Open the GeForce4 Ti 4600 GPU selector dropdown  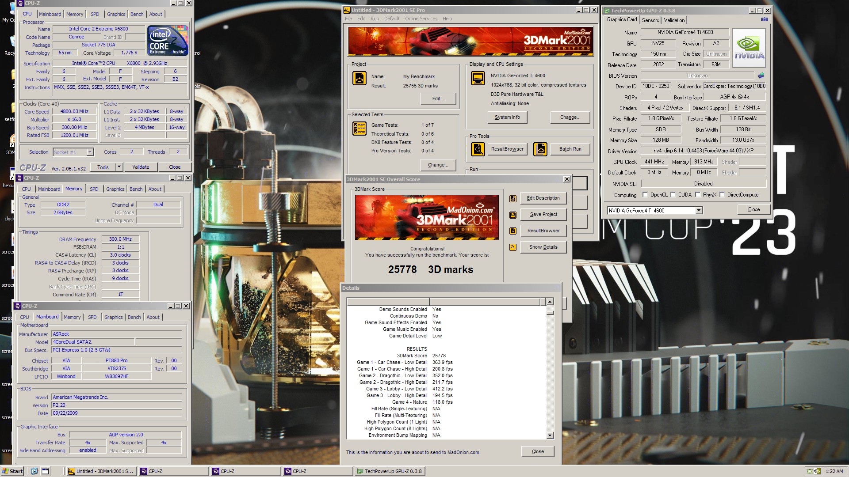699,211
